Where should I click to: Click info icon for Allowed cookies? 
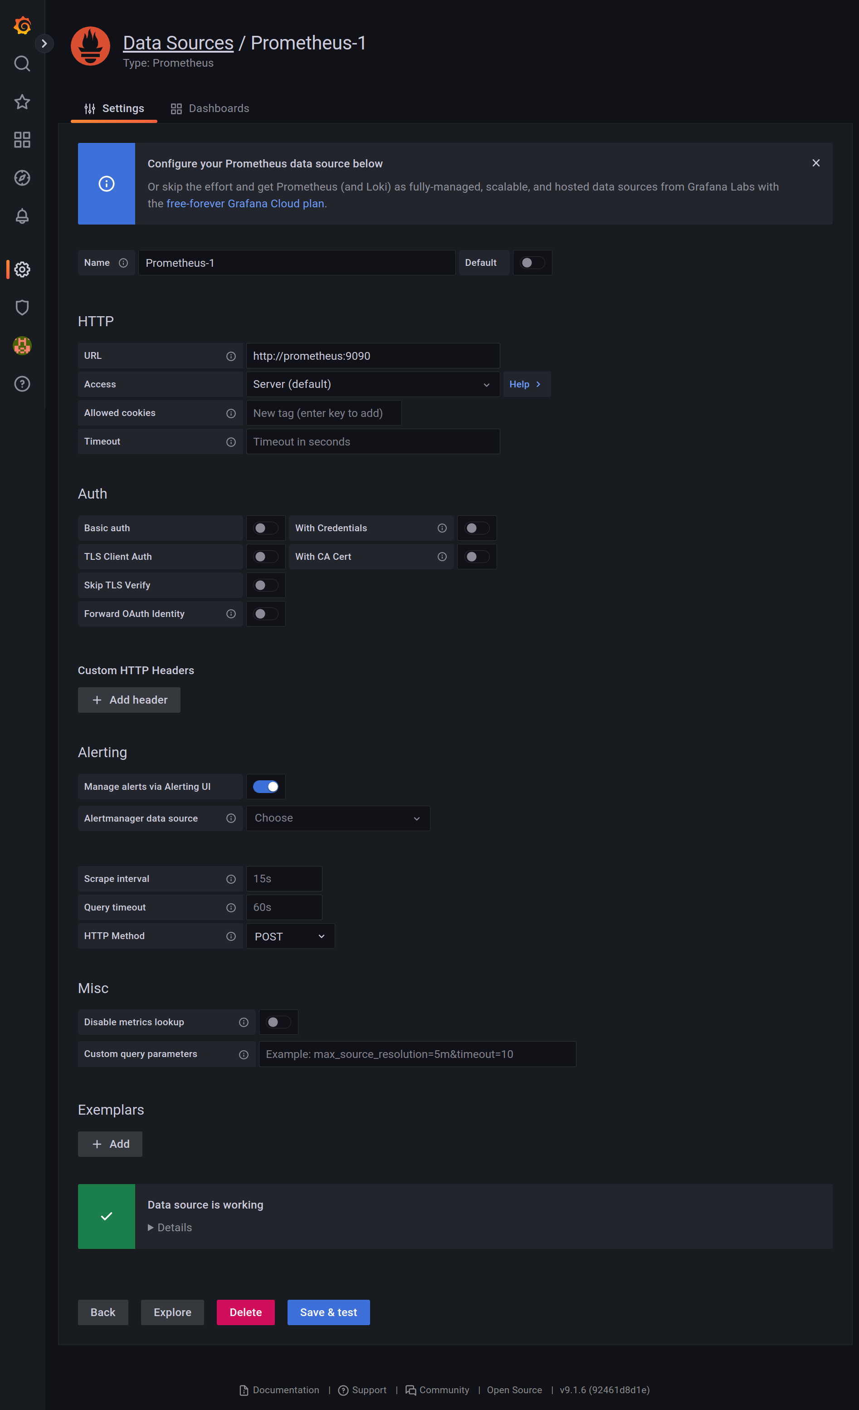click(231, 413)
